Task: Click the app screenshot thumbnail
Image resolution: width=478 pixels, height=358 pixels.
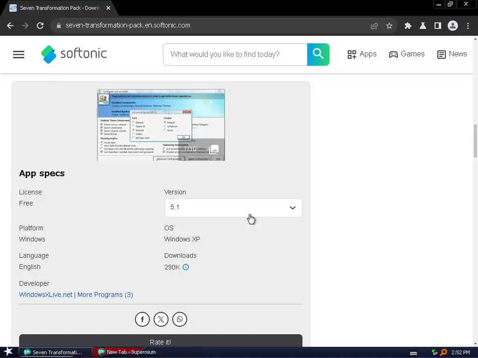Action: pyautogui.click(x=161, y=125)
